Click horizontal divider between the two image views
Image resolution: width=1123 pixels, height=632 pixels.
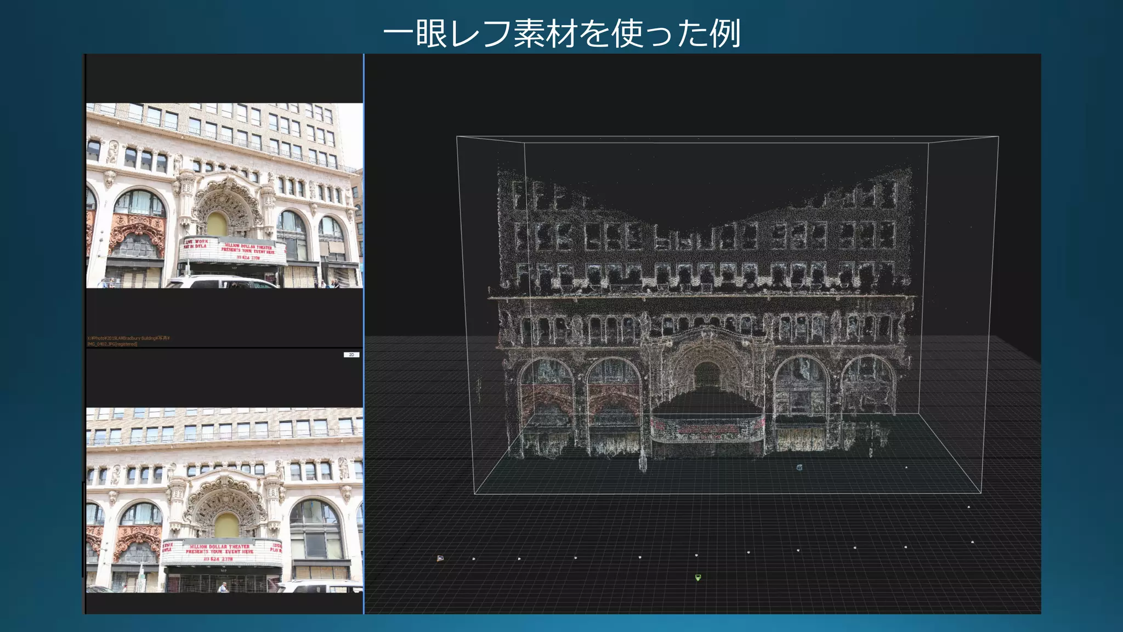pos(224,348)
